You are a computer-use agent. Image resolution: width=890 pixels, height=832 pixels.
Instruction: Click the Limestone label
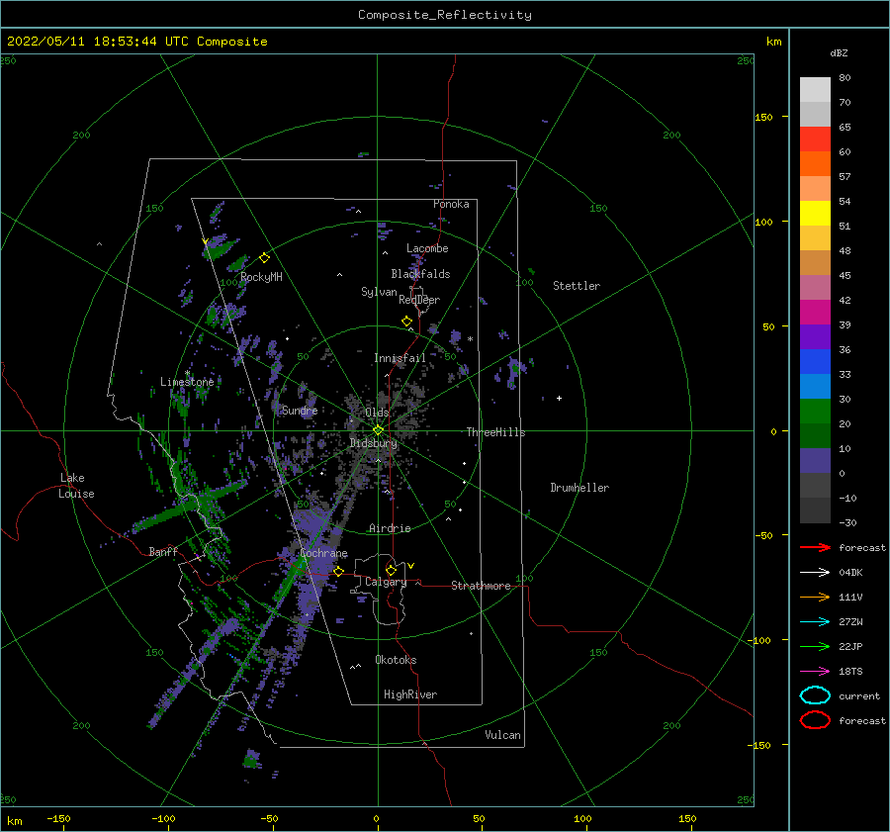[x=187, y=382]
